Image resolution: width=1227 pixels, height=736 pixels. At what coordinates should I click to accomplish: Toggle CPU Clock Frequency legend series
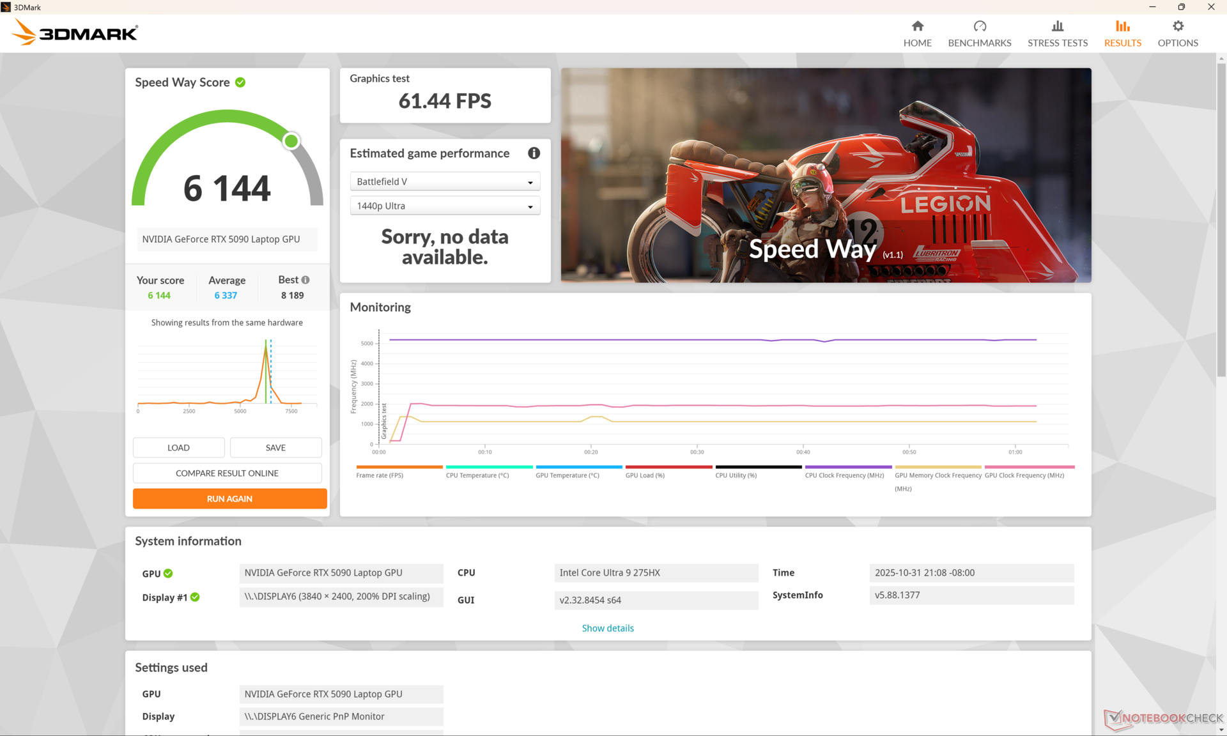point(844,475)
